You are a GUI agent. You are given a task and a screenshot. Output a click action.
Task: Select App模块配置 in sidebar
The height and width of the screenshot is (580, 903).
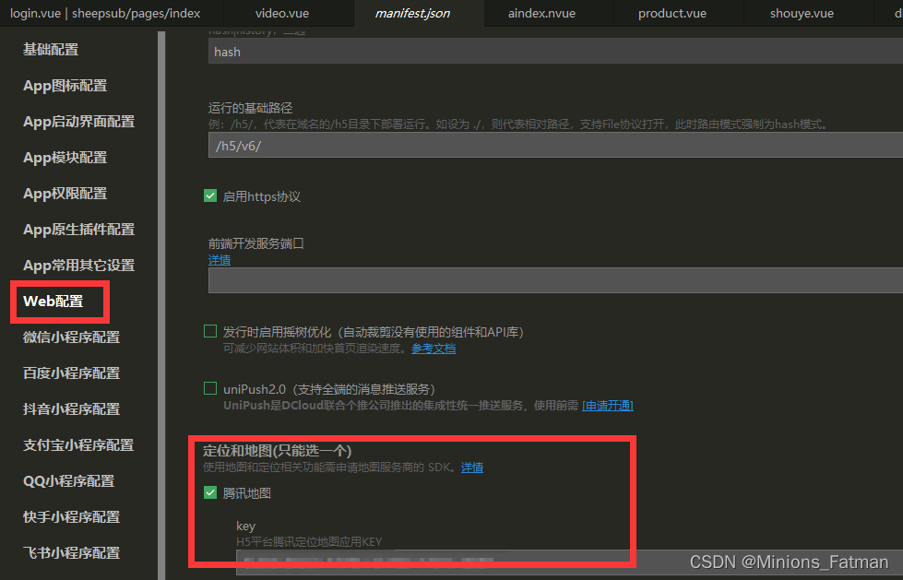(x=65, y=158)
